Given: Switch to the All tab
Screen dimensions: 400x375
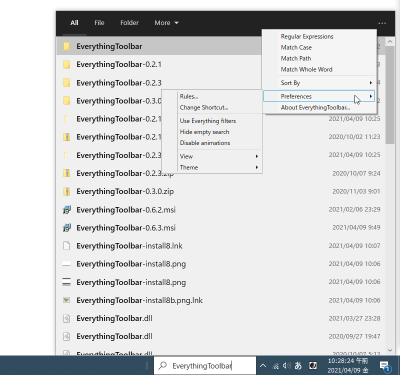Looking at the screenshot, I should point(74,23).
